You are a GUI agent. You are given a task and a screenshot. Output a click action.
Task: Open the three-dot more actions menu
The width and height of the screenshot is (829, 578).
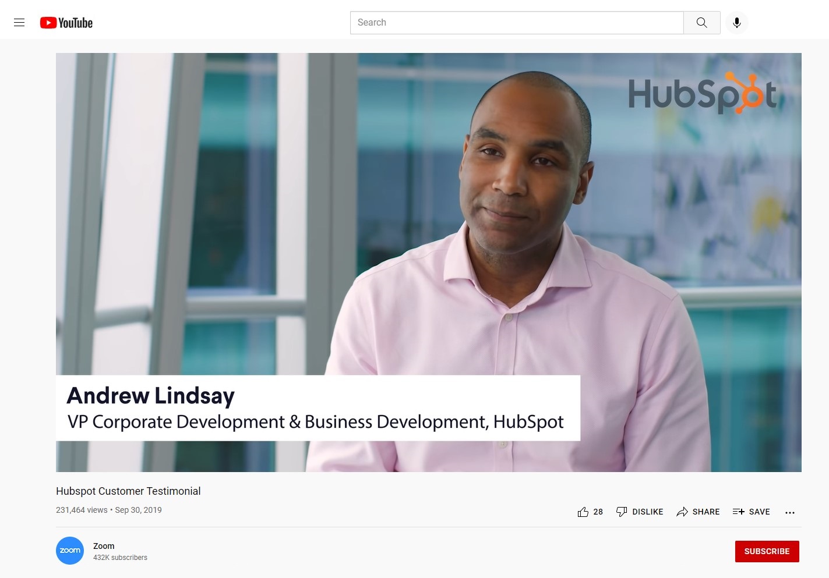[790, 512]
